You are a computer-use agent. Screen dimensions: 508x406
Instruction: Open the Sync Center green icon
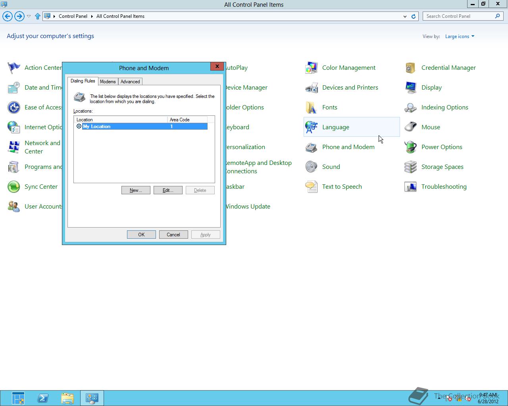point(14,187)
